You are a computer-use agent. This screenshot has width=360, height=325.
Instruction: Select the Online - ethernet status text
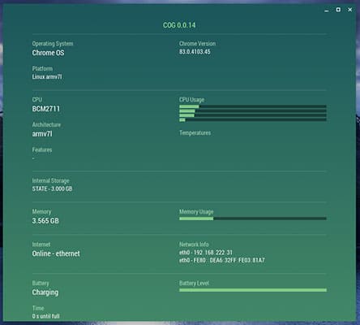point(56,253)
